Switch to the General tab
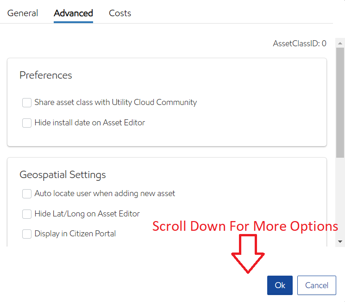Viewport: 345px width, 302px height. (x=23, y=13)
